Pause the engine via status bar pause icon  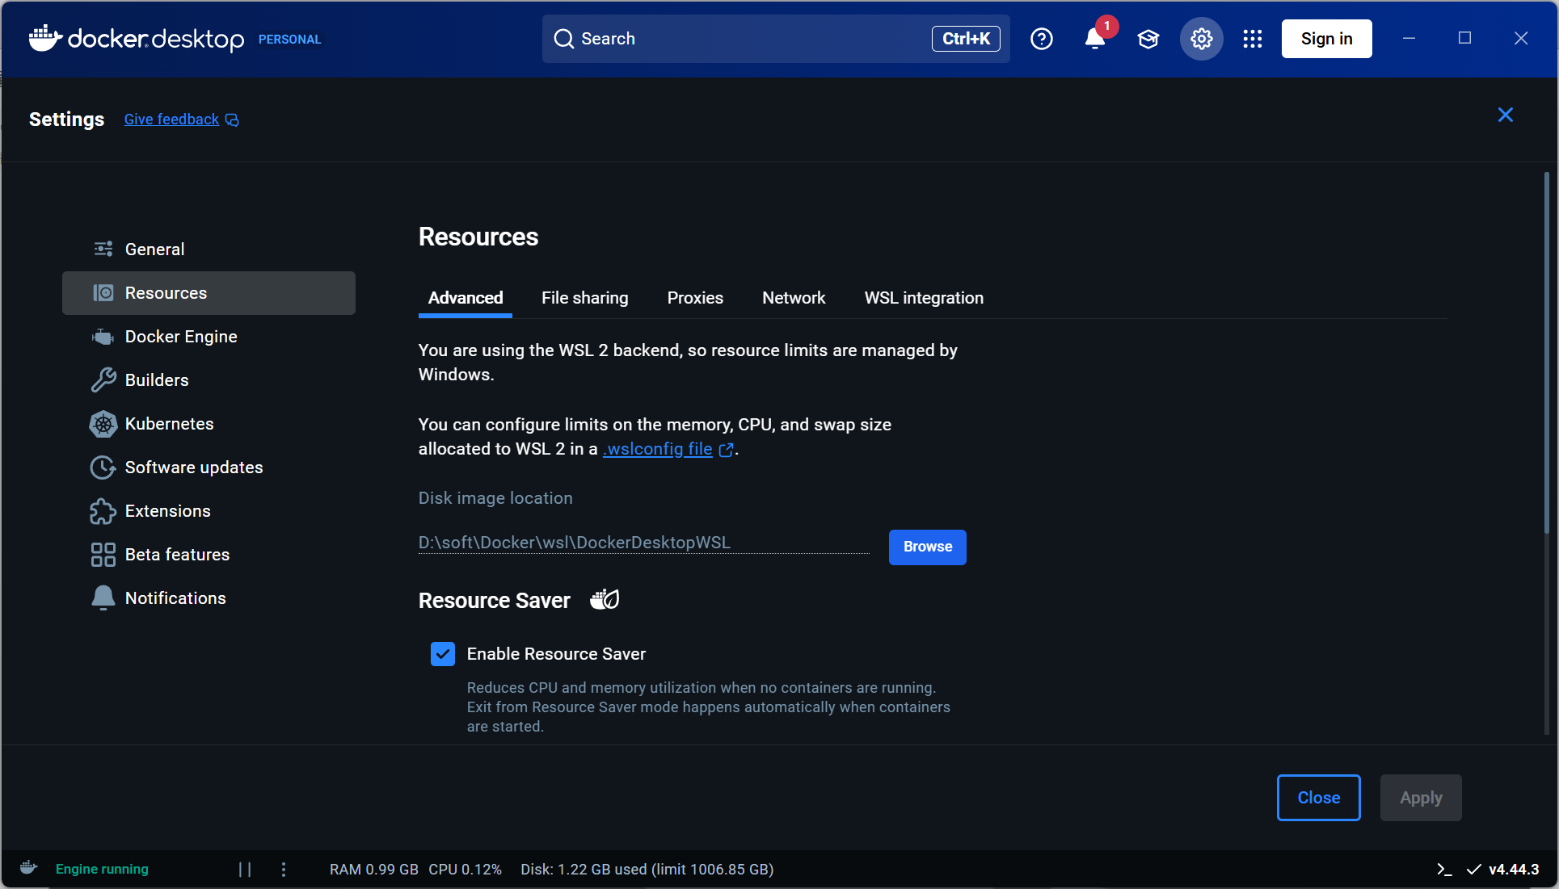point(245,869)
